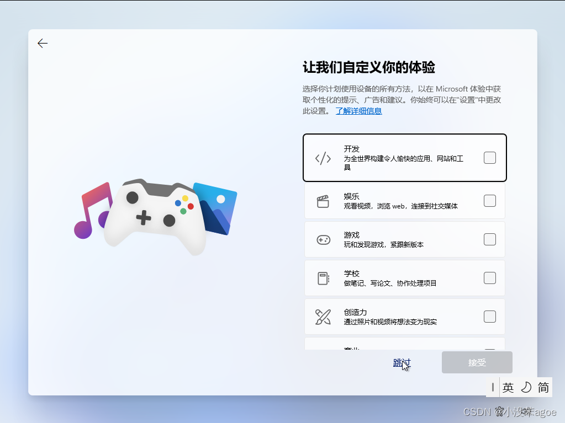Go back with the left arrow
565x423 pixels.
[43, 43]
